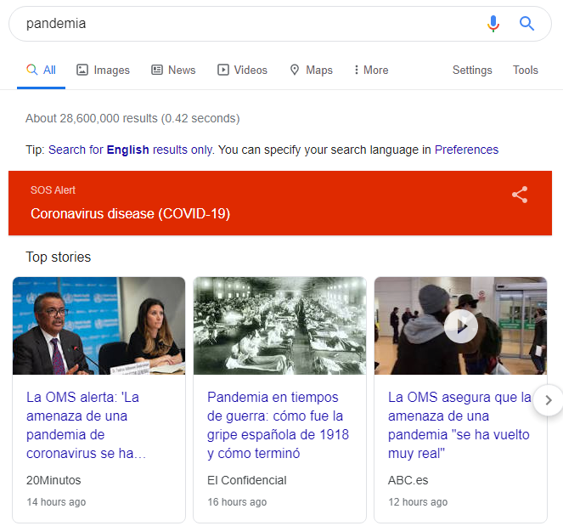Click the blue magnifier search button
Image resolution: width=563 pixels, height=526 pixels.
526,24
